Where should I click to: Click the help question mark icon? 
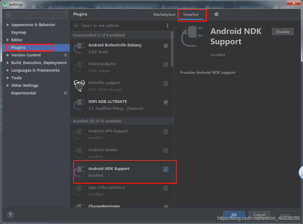point(10,215)
